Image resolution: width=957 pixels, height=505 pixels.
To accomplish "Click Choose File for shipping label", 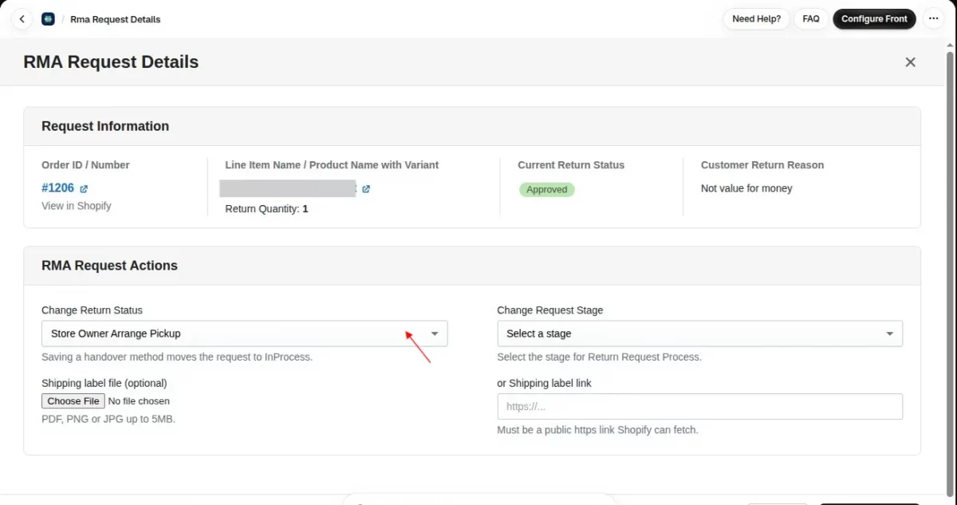I will point(73,401).
